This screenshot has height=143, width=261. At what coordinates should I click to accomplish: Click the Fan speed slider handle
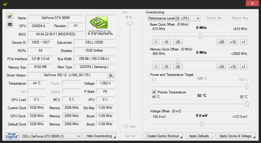pyautogui.click(x=130, y=23)
